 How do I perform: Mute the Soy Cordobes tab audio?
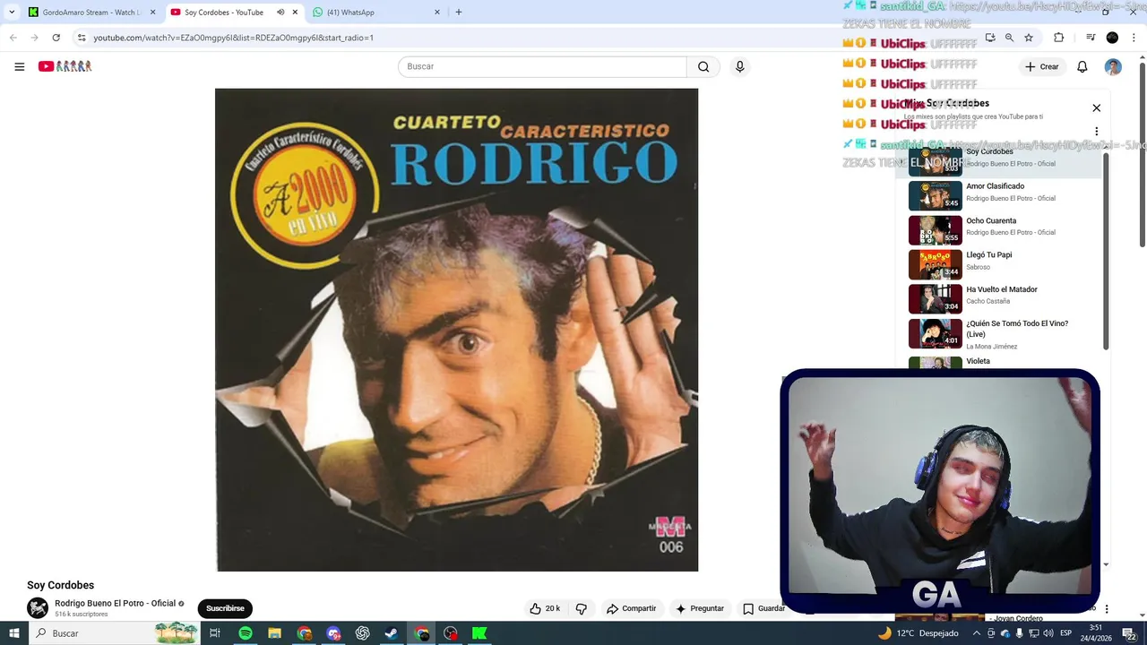click(x=280, y=13)
